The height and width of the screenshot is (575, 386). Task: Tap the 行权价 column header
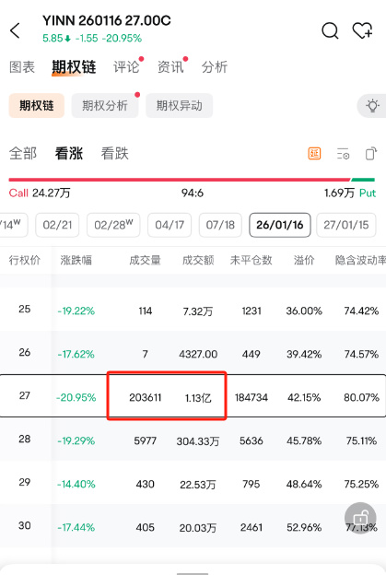click(x=25, y=260)
